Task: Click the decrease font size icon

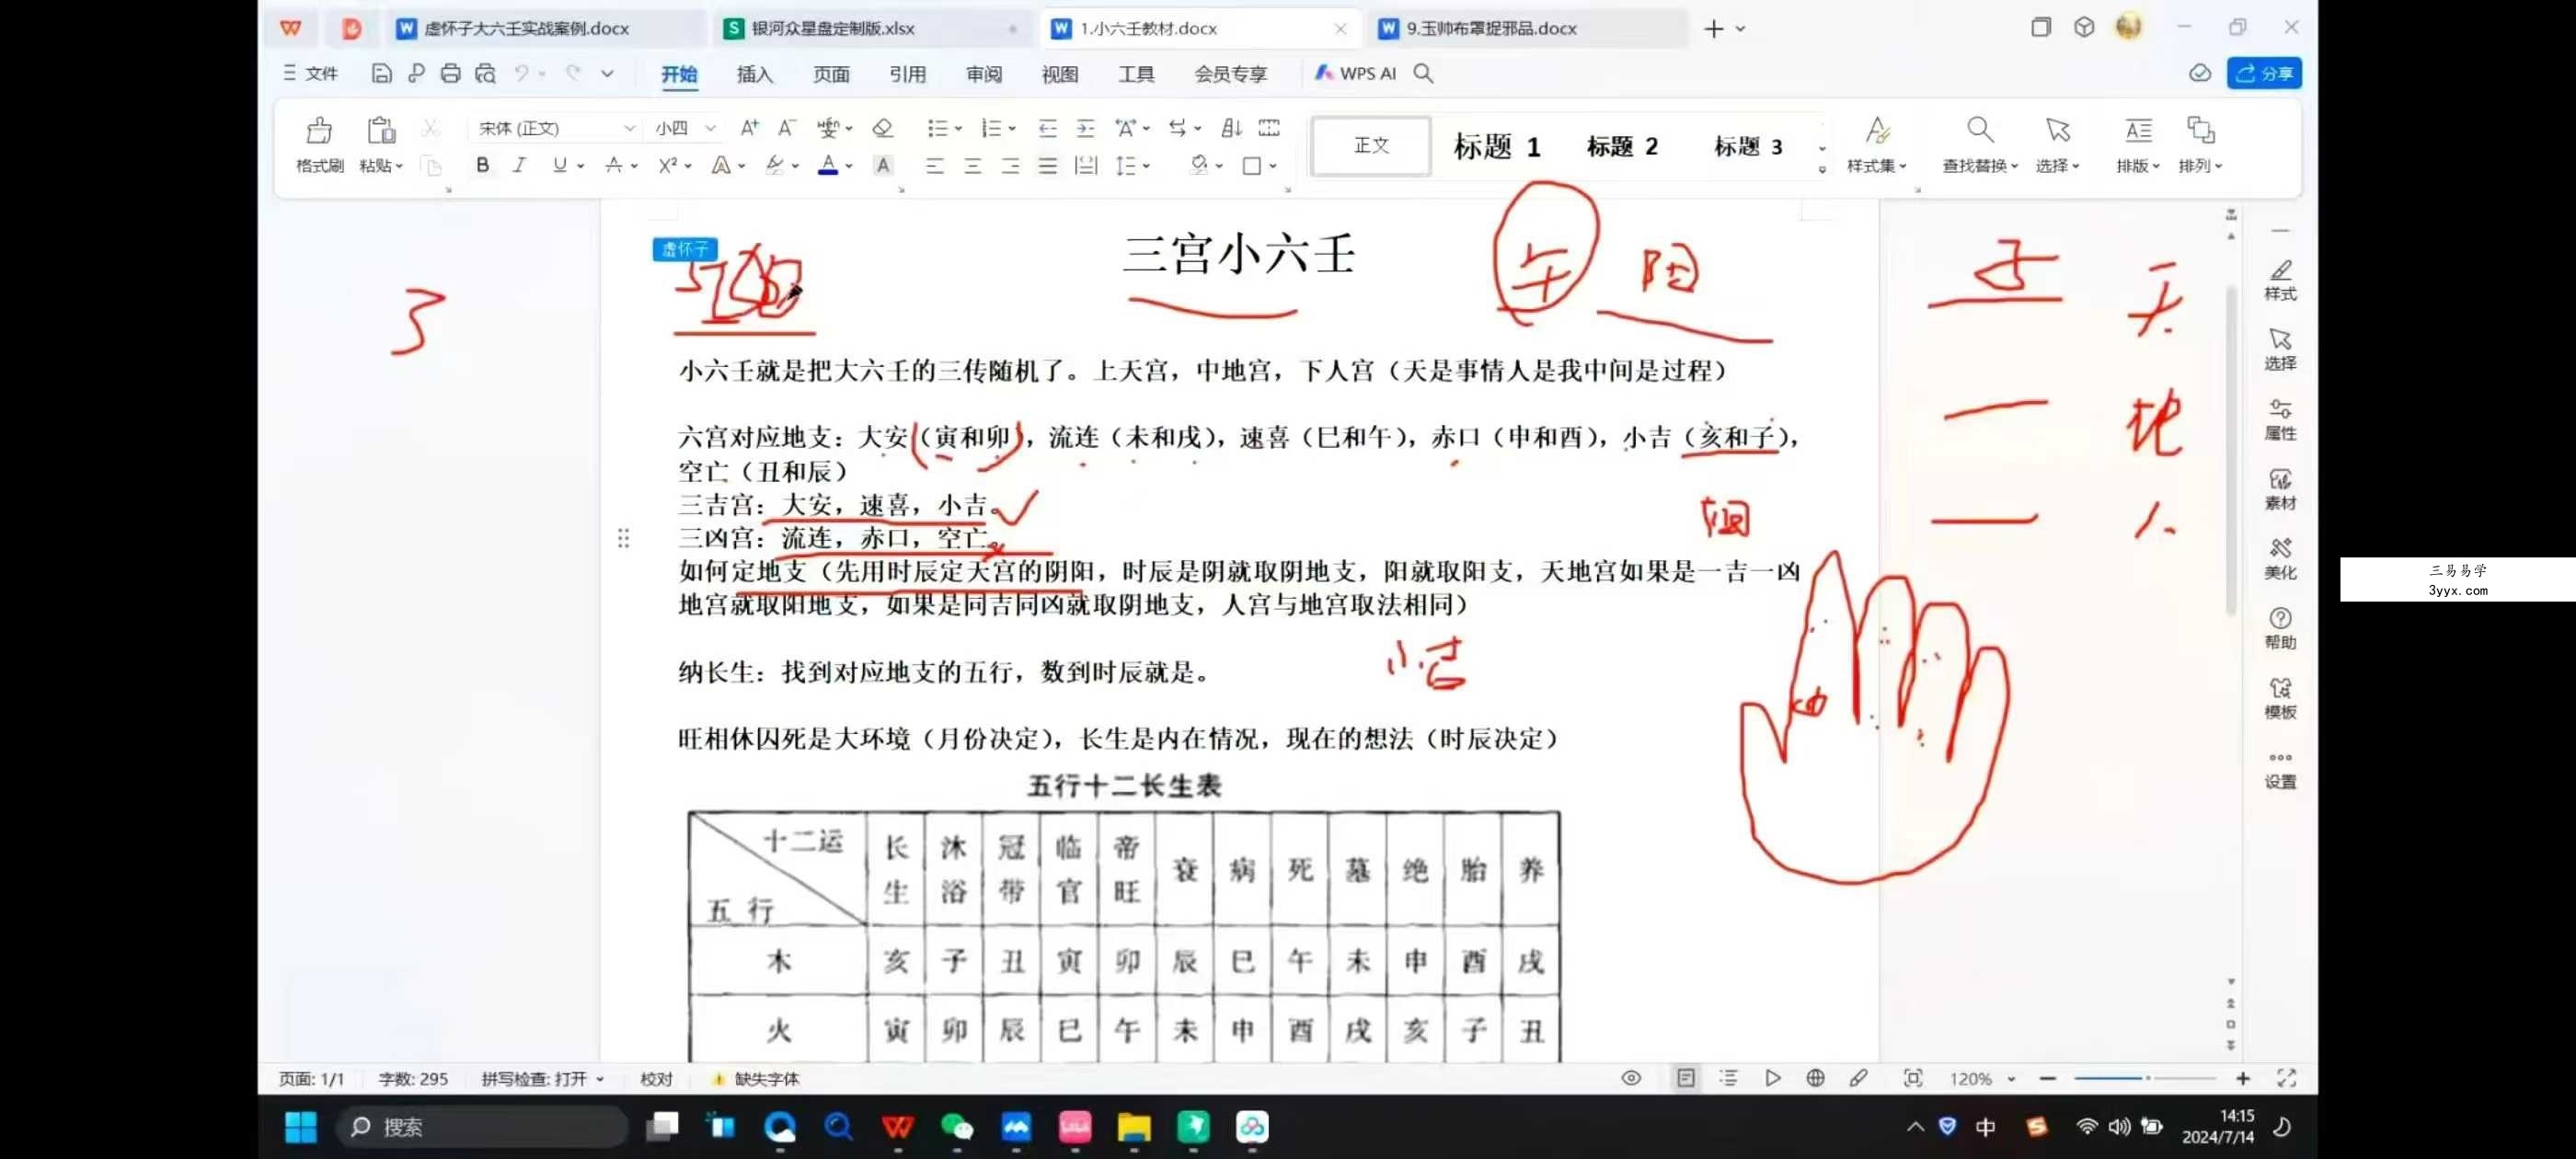Action: point(787,128)
